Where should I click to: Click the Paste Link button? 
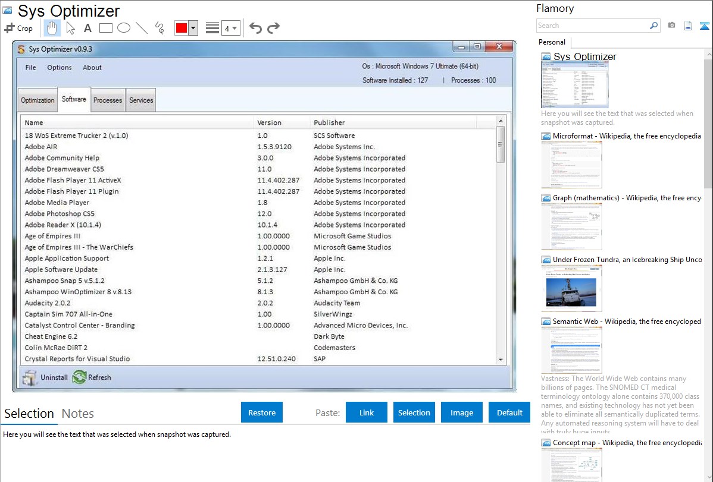click(367, 412)
